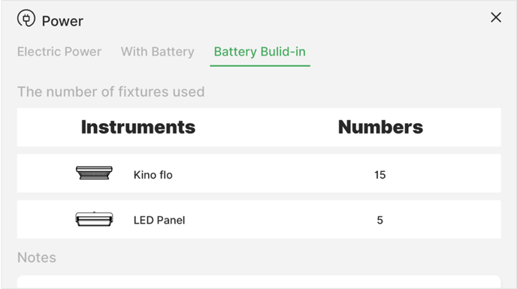Select the LED Panel label
Screen dimensions: 517x289
click(x=159, y=220)
